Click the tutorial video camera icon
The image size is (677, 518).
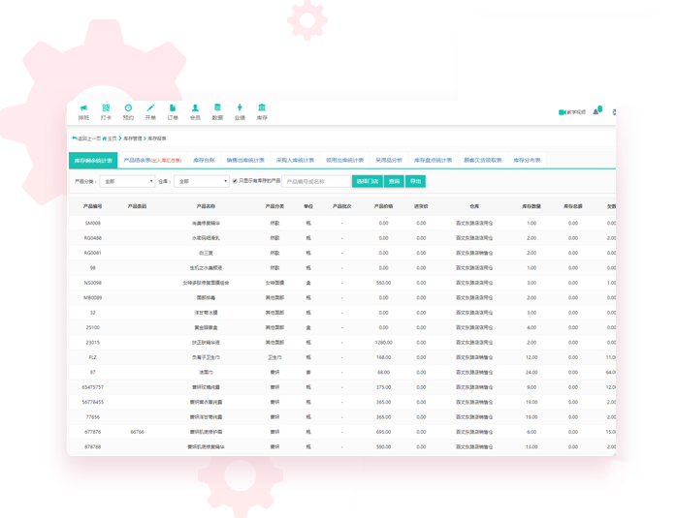[x=563, y=112]
